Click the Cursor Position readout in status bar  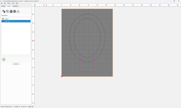(17, 107)
